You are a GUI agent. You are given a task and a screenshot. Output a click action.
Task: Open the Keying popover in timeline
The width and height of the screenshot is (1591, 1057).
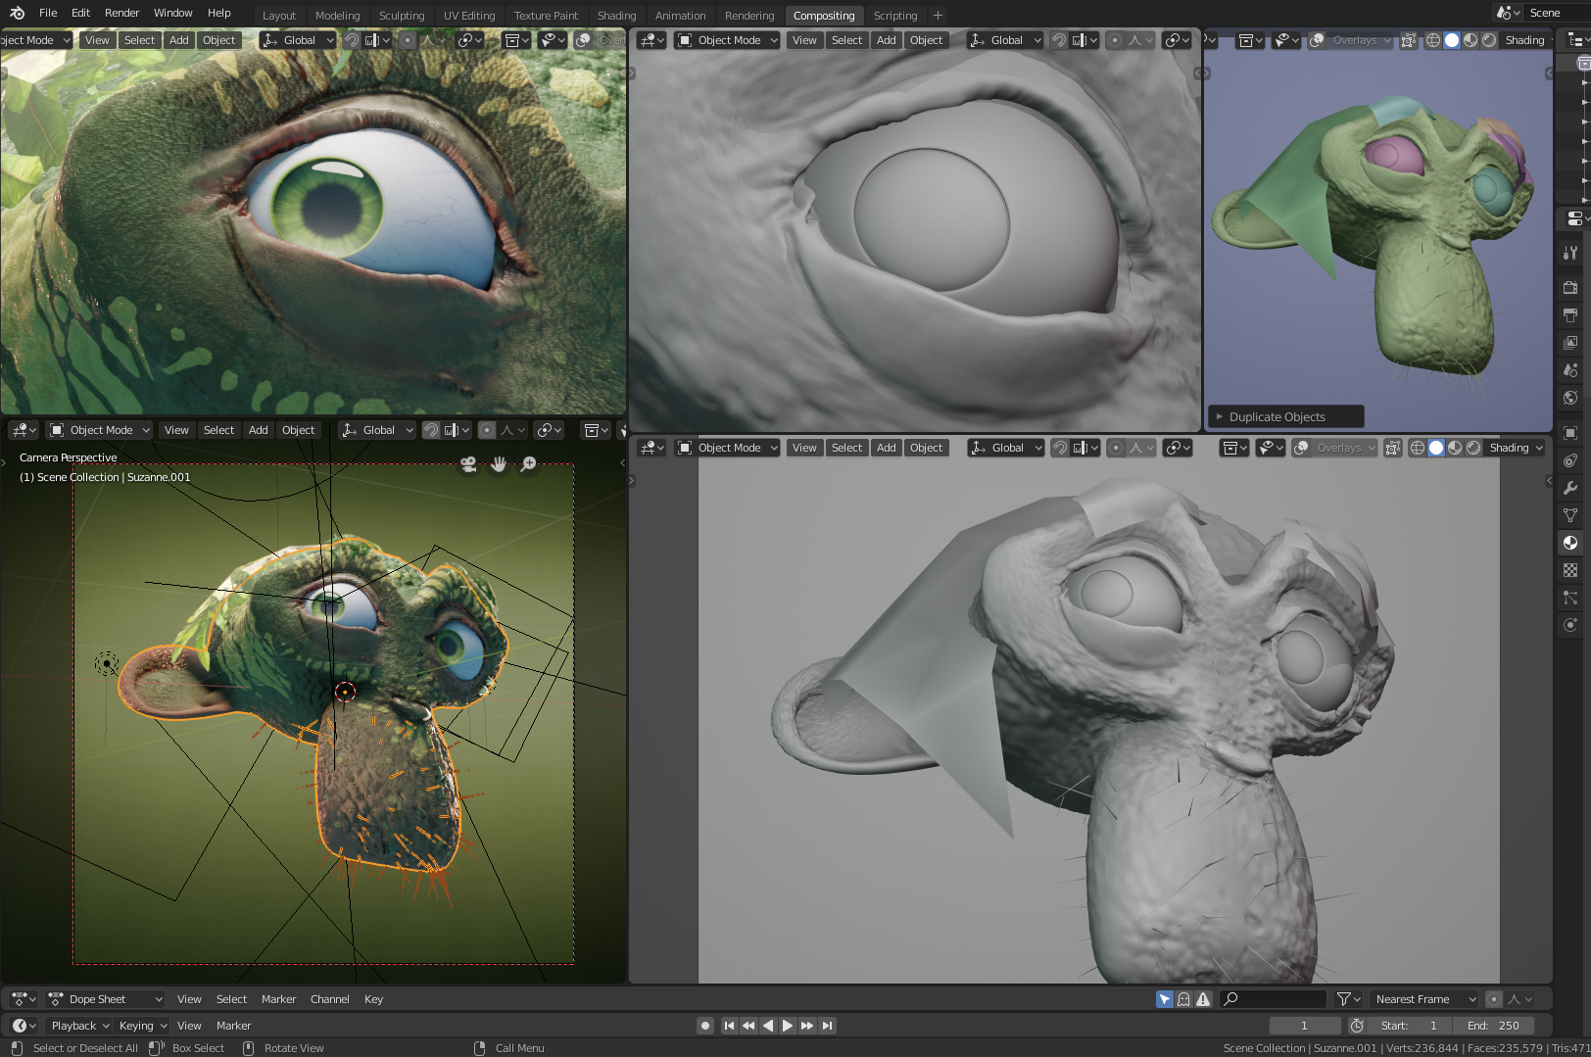click(143, 1026)
